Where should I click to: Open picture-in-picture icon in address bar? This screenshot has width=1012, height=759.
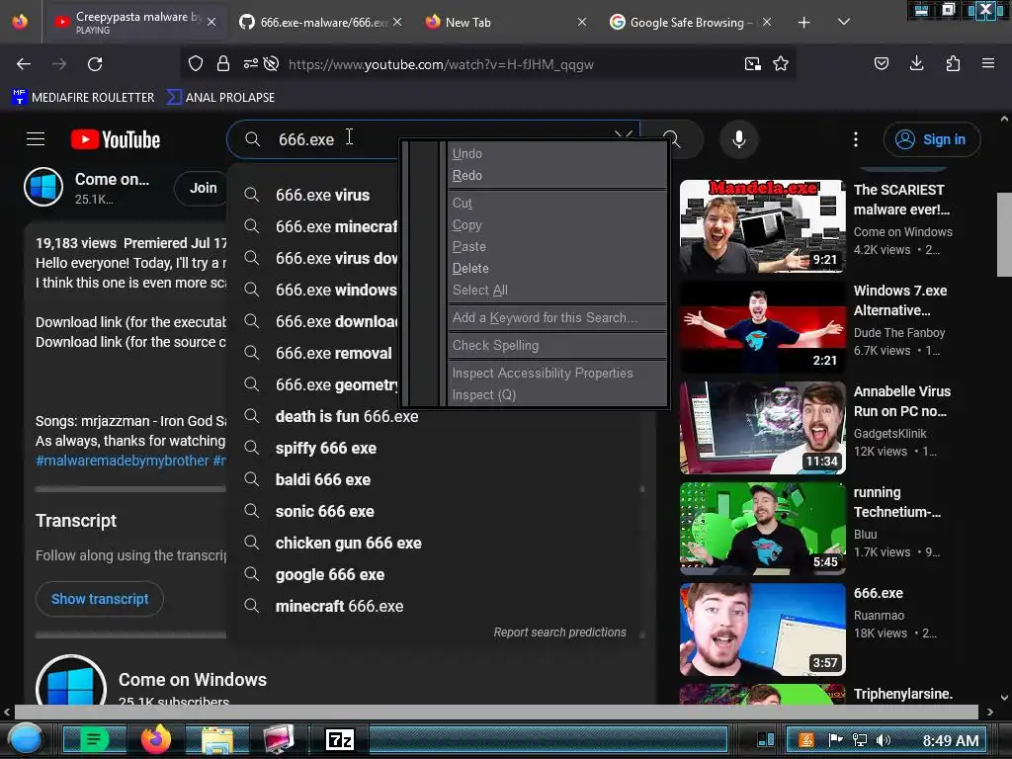pyautogui.click(x=752, y=63)
